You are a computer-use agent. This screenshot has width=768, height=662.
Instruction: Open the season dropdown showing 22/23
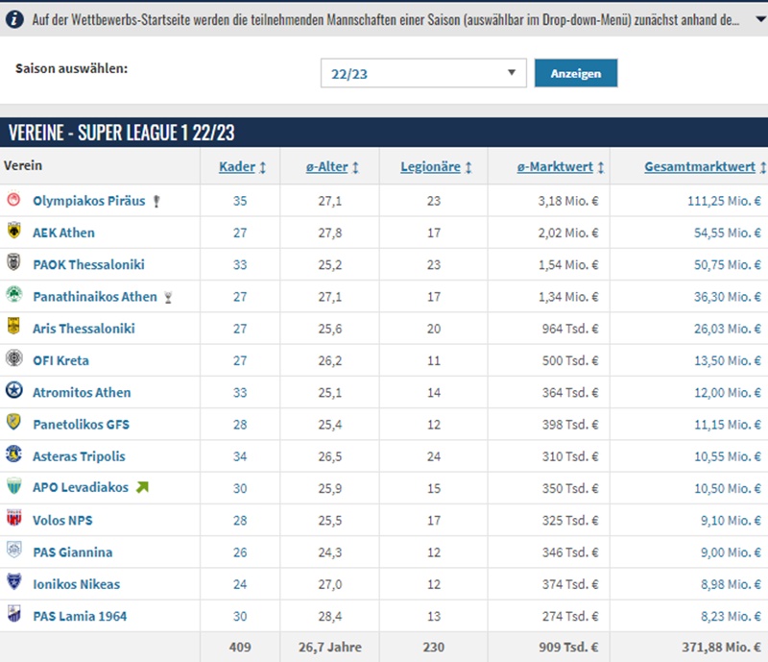click(x=423, y=73)
